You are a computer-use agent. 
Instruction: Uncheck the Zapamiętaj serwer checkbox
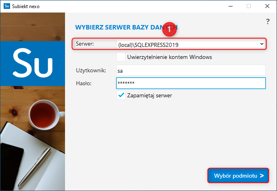121,95
